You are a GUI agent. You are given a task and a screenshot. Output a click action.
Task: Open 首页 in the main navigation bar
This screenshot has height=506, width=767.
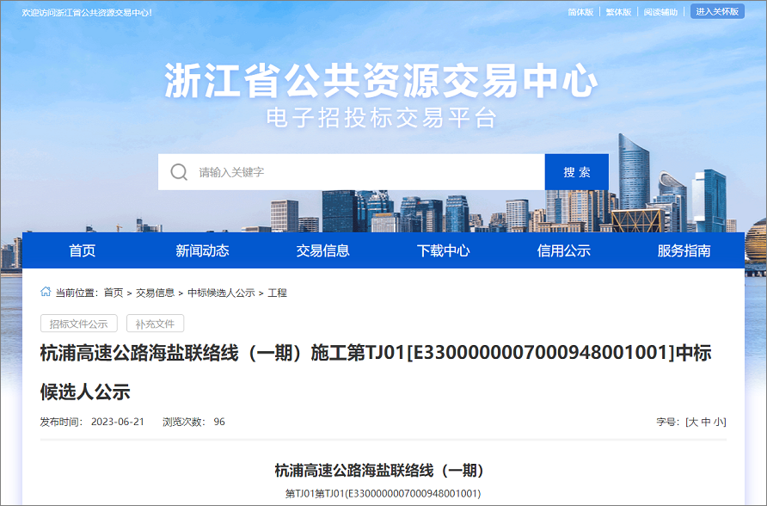[83, 250]
